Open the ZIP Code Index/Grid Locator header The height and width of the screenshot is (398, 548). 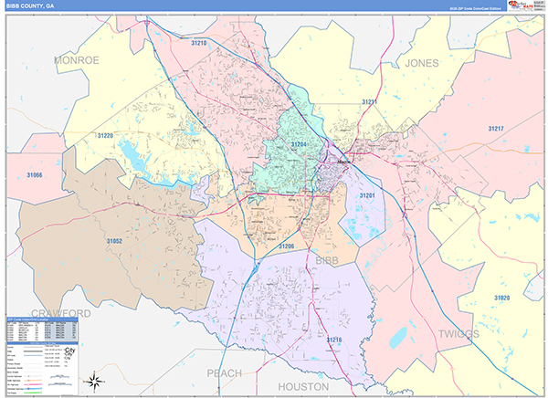pos(34,320)
